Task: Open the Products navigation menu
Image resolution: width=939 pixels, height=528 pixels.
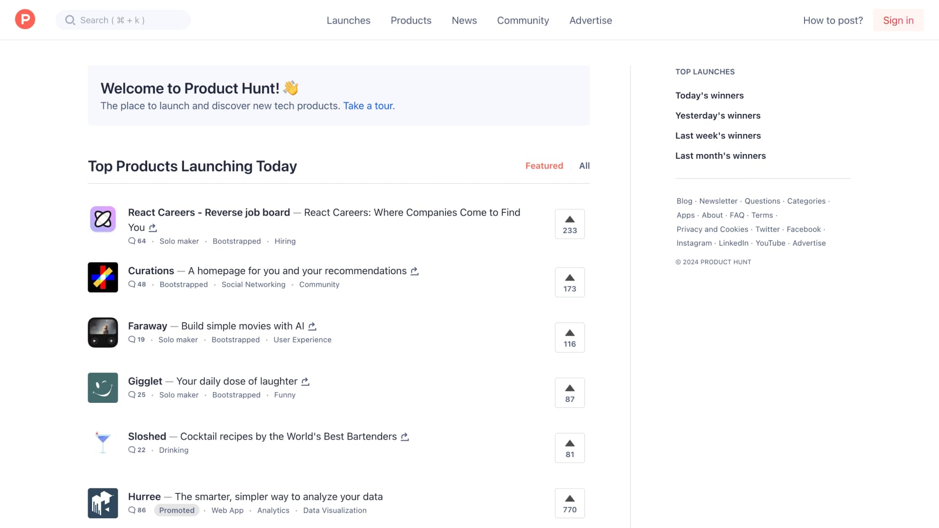Action: tap(411, 20)
